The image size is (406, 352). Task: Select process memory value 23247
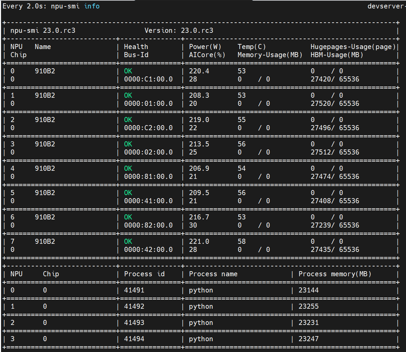309,339
